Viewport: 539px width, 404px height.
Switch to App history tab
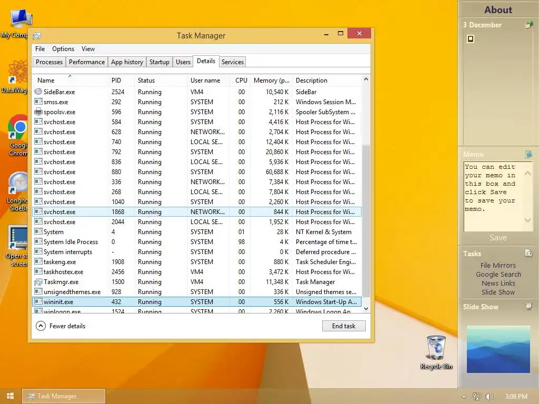click(127, 62)
